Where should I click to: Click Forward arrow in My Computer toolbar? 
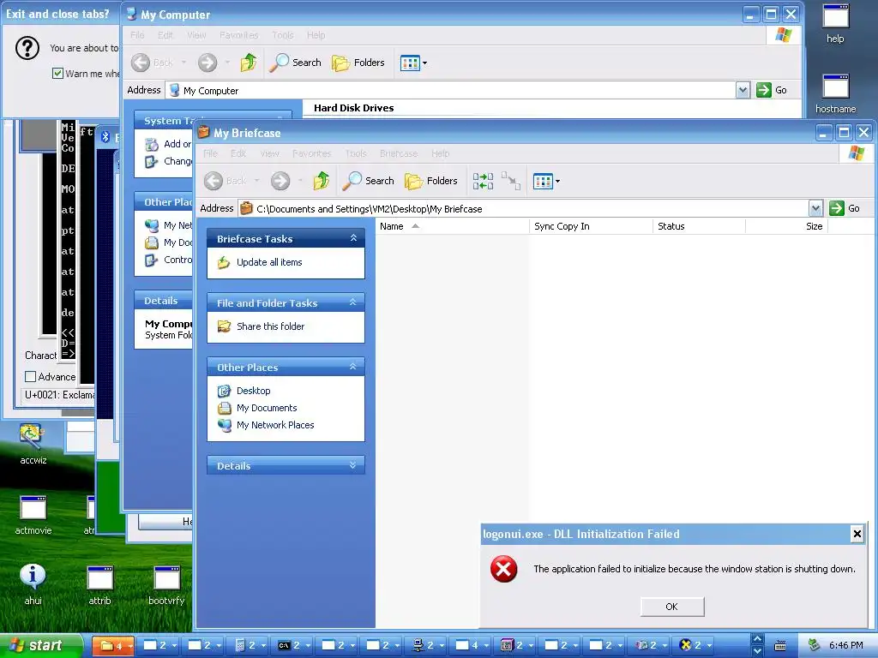click(x=207, y=63)
